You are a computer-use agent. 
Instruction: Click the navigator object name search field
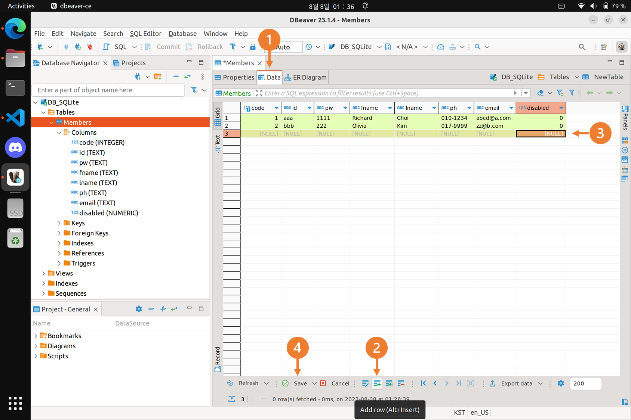coord(108,90)
